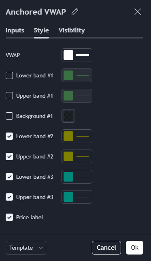Click the pencil rename icon beside the title

(75, 12)
